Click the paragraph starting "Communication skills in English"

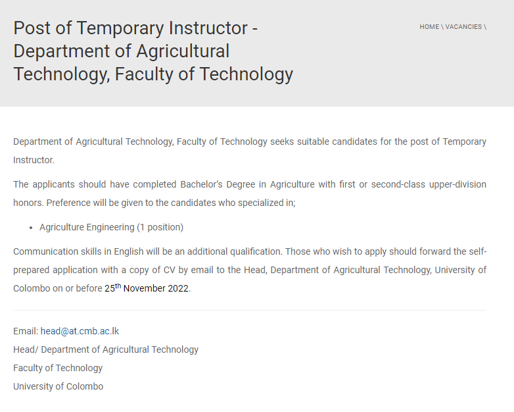[250, 270]
